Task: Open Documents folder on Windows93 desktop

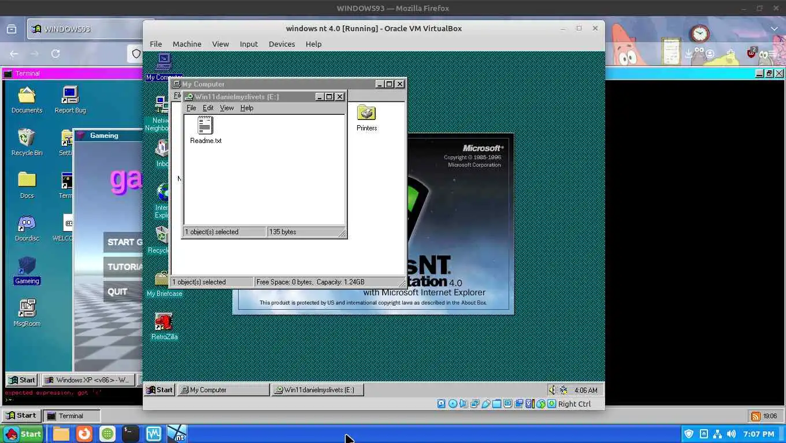Action: (27, 100)
